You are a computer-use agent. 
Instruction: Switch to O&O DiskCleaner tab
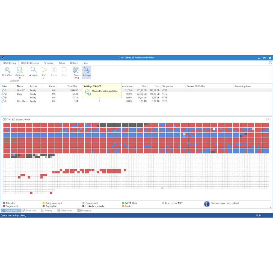coord(30,63)
